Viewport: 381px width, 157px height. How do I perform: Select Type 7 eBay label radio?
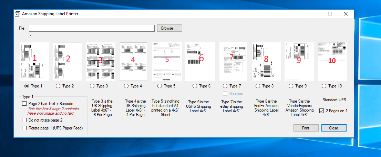225,86
